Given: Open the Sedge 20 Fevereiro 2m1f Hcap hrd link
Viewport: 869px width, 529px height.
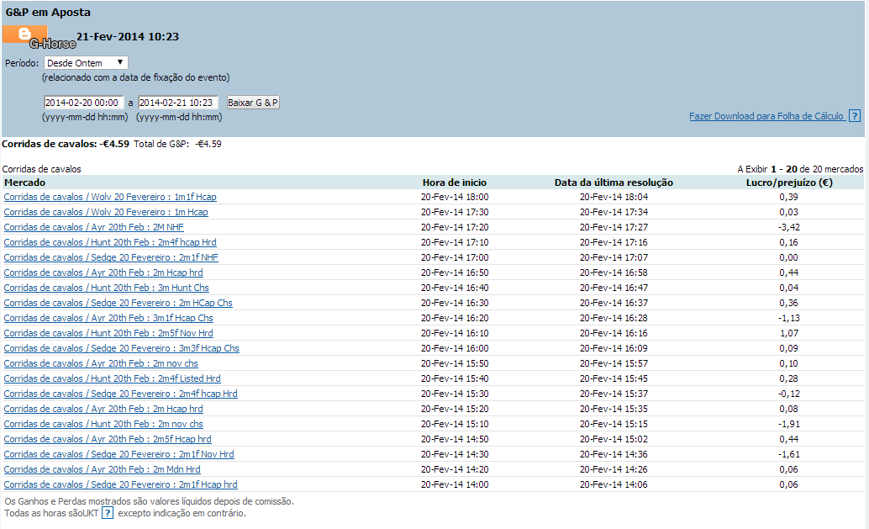Looking at the screenshot, I should tap(120, 484).
